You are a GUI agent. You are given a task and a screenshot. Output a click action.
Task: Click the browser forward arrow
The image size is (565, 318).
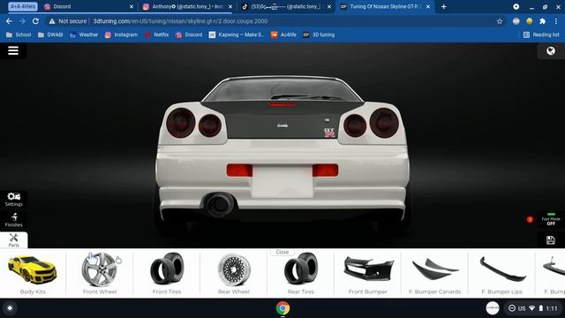(22, 21)
